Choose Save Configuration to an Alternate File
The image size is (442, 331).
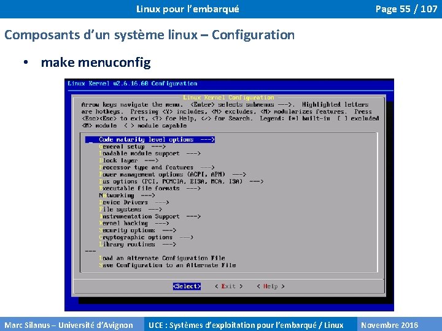(168, 265)
